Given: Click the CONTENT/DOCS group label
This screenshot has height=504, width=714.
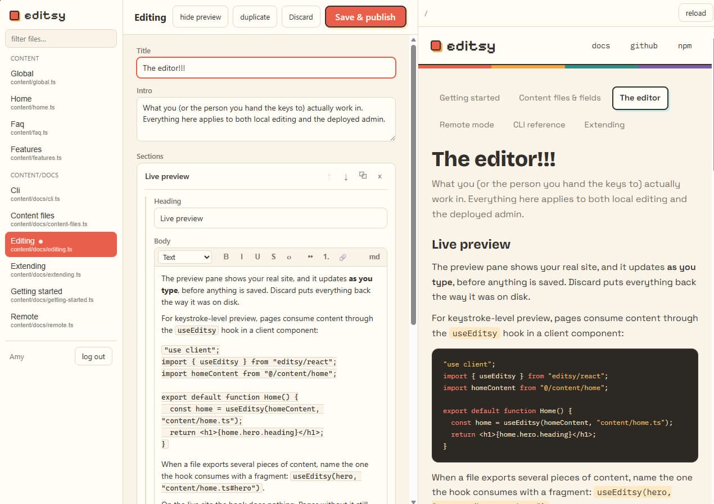Looking at the screenshot, I should (x=34, y=175).
